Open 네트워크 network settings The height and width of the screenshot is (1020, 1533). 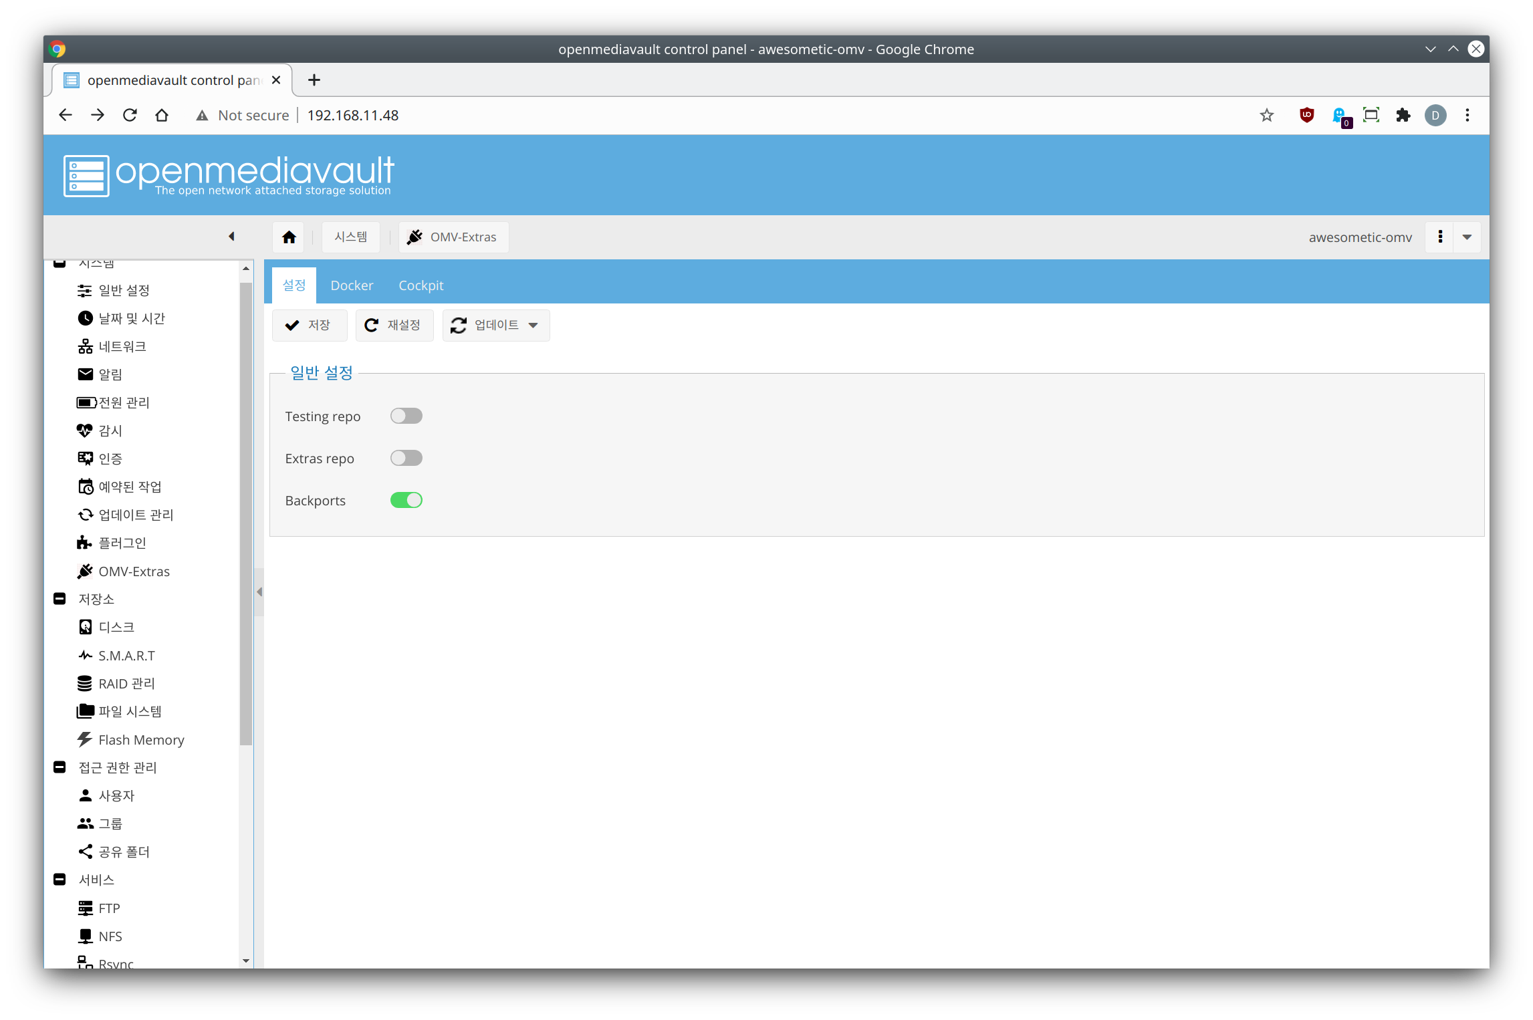tap(122, 346)
